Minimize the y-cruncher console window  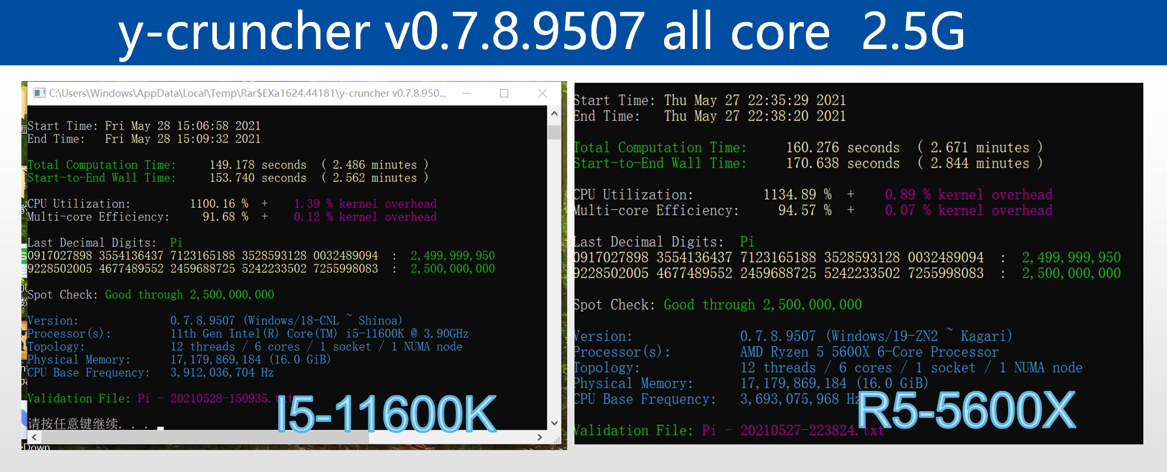(467, 93)
